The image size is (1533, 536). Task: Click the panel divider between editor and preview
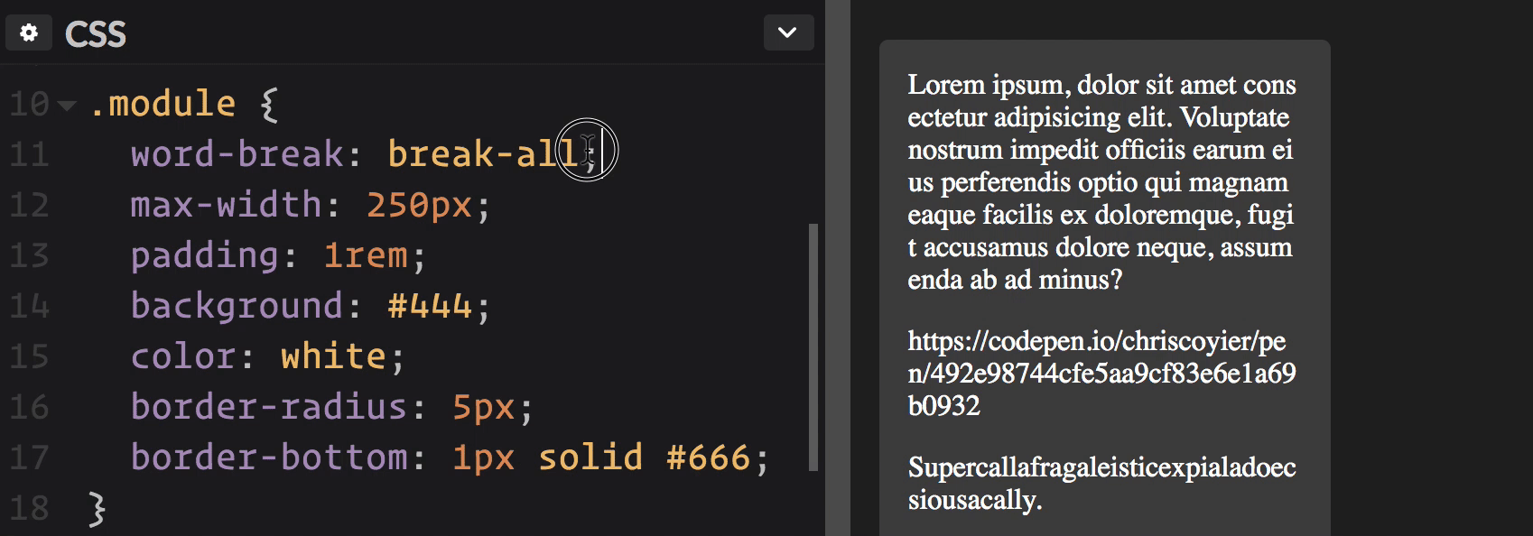[x=838, y=268]
